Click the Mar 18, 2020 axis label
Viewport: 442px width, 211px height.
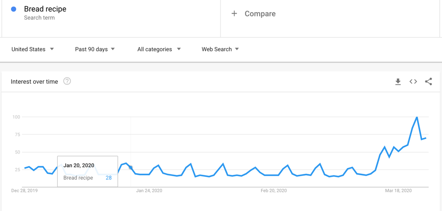[398, 191]
